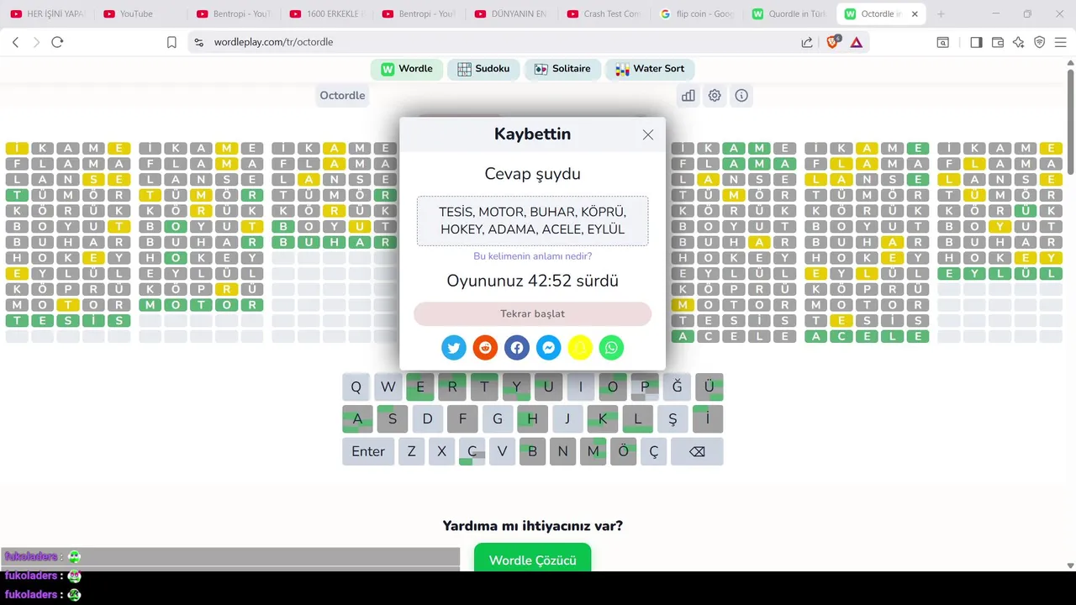Reload the current page
Screen dimensions: 1076x605
57,42
